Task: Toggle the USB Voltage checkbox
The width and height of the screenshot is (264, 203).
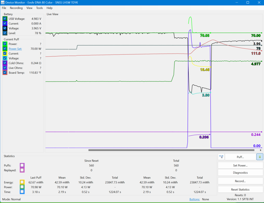Action: pyautogui.click(x=5, y=19)
